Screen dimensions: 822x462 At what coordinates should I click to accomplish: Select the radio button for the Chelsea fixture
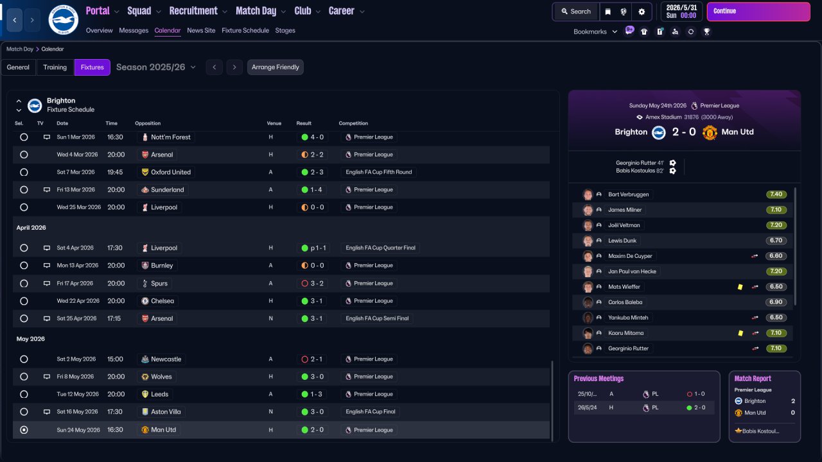(24, 301)
